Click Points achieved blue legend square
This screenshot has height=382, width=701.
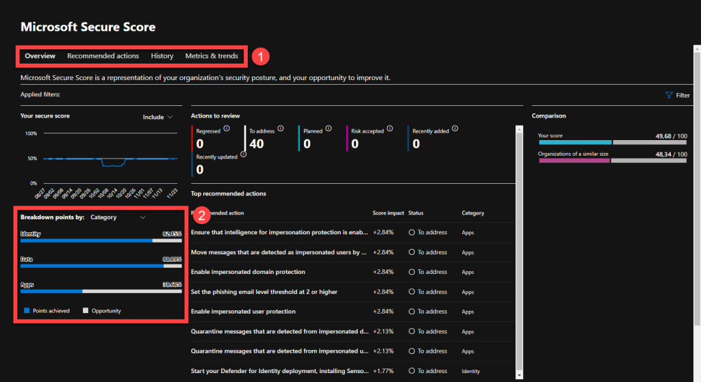pyautogui.click(x=27, y=311)
